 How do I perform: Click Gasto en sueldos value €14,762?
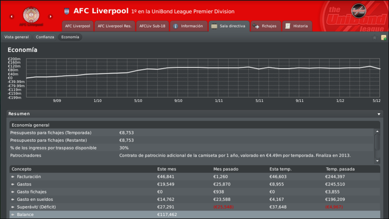pyautogui.click(x=166, y=200)
